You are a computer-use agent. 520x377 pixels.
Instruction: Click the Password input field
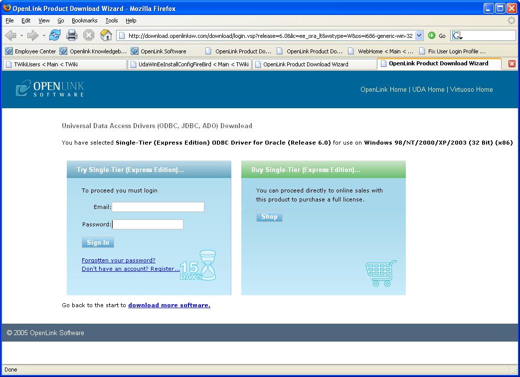tap(148, 224)
